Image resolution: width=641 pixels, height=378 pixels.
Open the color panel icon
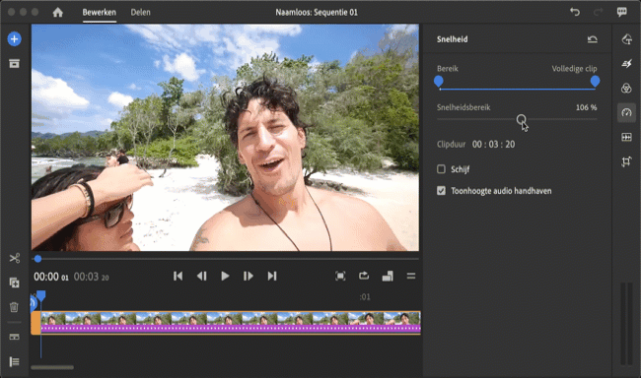626,88
